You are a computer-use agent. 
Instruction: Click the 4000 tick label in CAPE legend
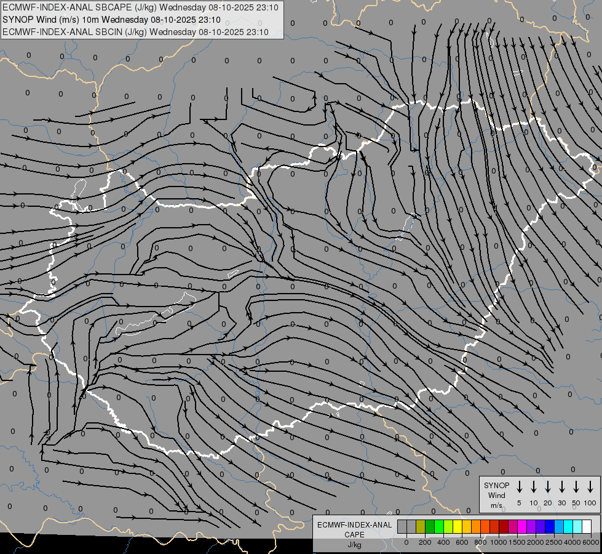coord(572,542)
